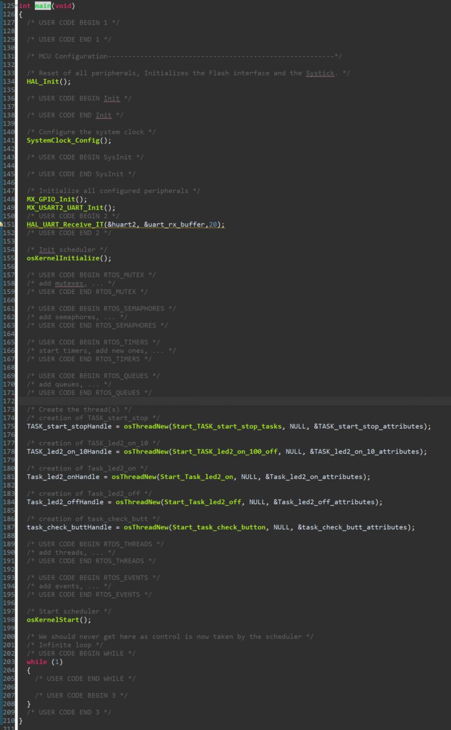
Task: Click Start_Task_led2_off argument
Action: pos(202,502)
